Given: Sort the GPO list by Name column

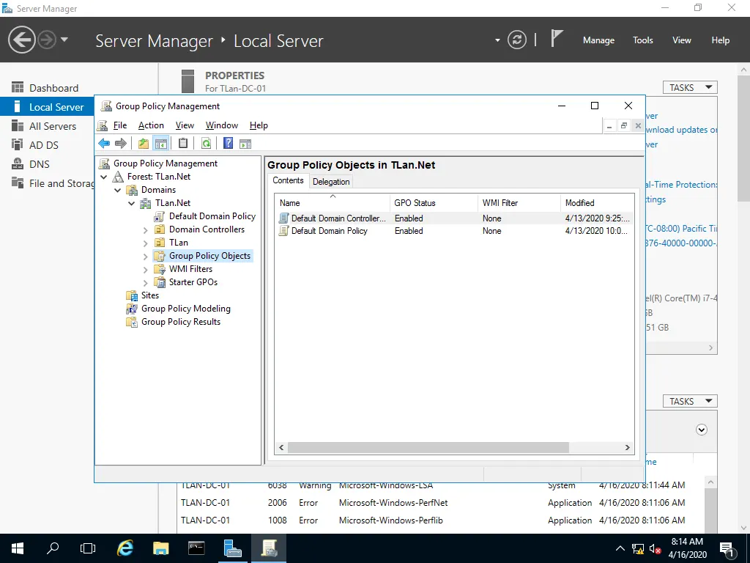Looking at the screenshot, I should tap(333, 203).
